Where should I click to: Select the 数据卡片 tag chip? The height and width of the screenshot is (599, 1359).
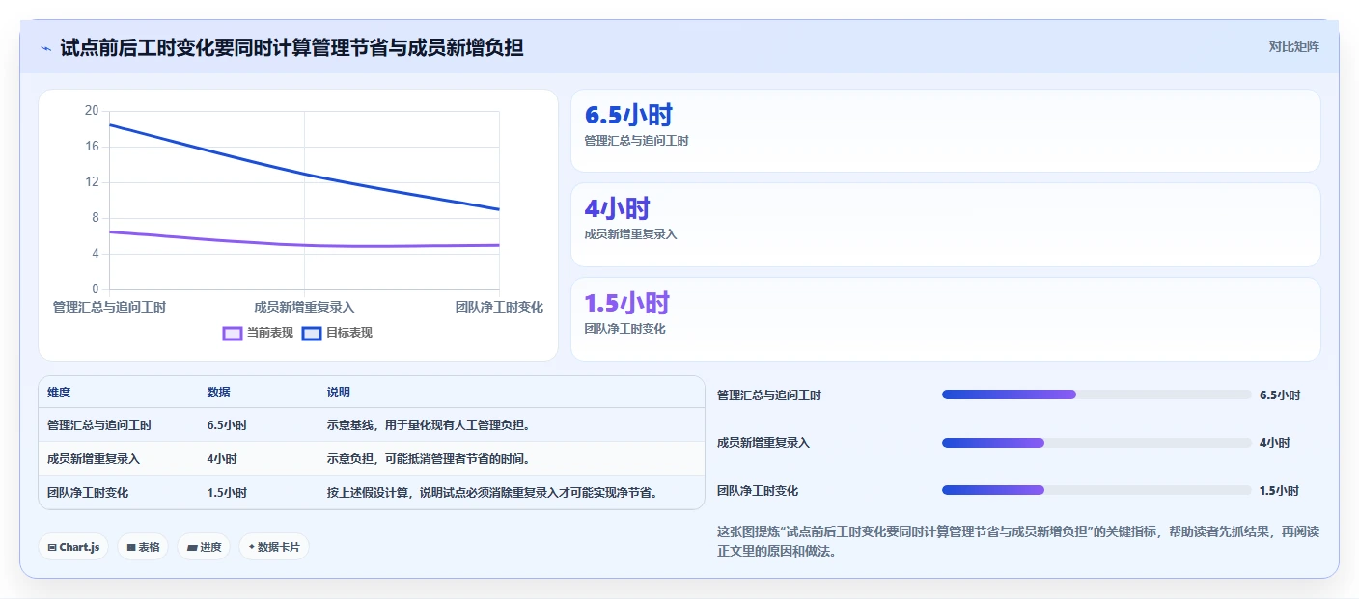point(274,547)
